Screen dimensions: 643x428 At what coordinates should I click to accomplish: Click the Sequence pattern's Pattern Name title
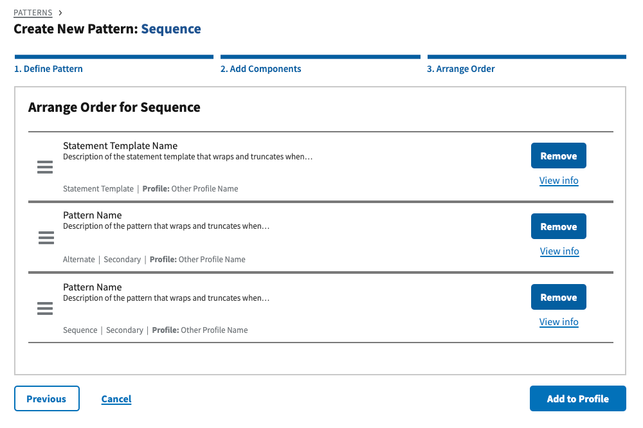tap(93, 287)
